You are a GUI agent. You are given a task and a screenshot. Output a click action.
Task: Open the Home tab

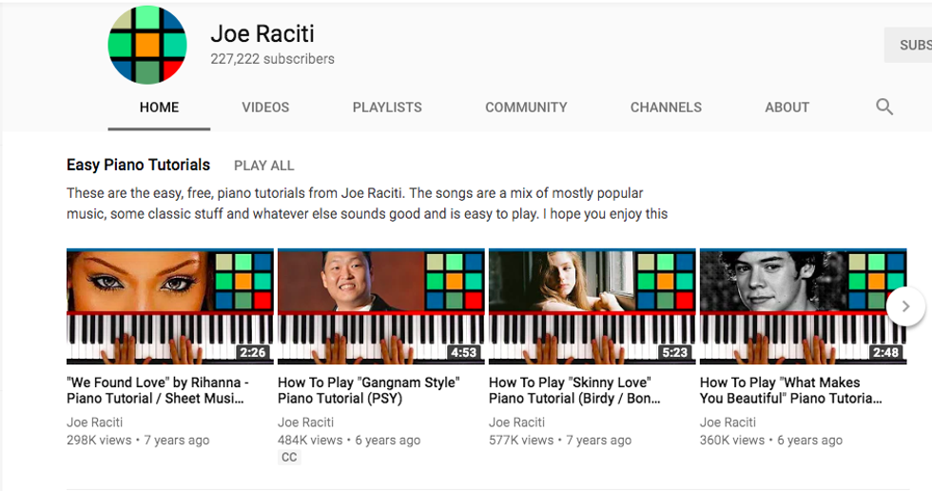coord(159,108)
